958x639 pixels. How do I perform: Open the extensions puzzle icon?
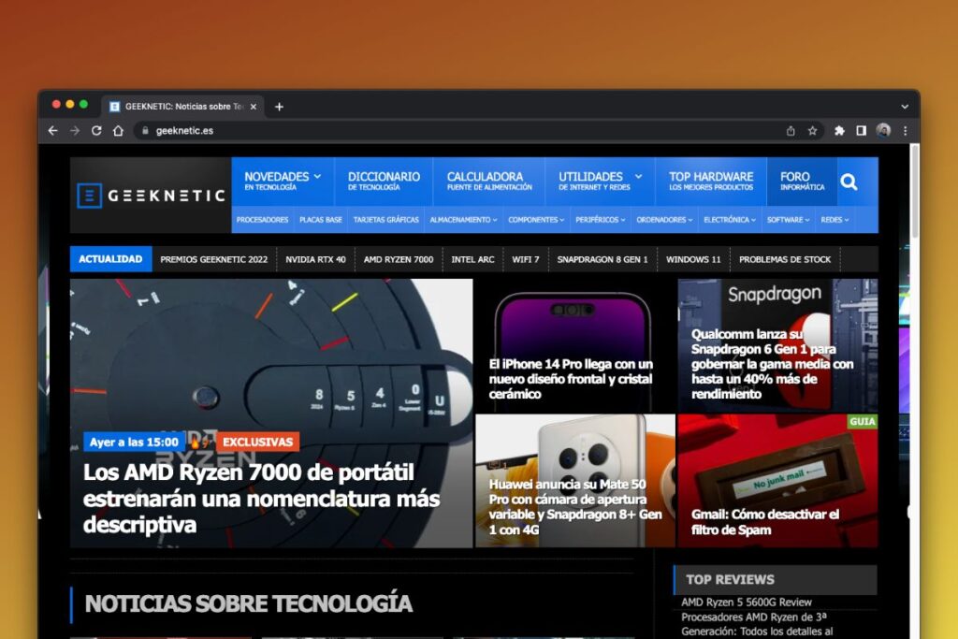click(839, 131)
